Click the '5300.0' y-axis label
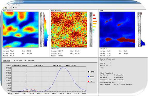Viewport: 148px width, 96px height. [x=8, y=65]
